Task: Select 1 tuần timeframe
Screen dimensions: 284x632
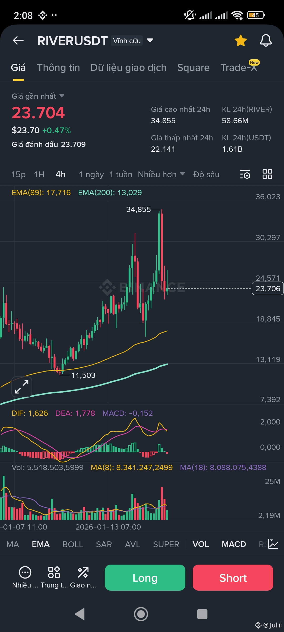Action: (121, 174)
